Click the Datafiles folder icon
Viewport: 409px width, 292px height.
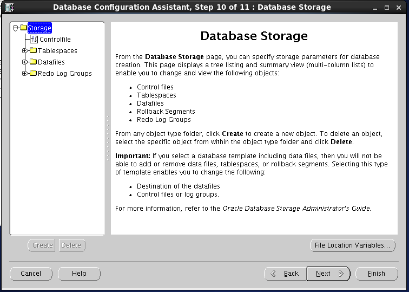33,62
